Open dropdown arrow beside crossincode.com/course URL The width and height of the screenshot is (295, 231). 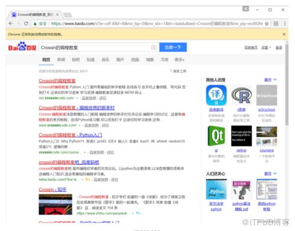pos(85,153)
